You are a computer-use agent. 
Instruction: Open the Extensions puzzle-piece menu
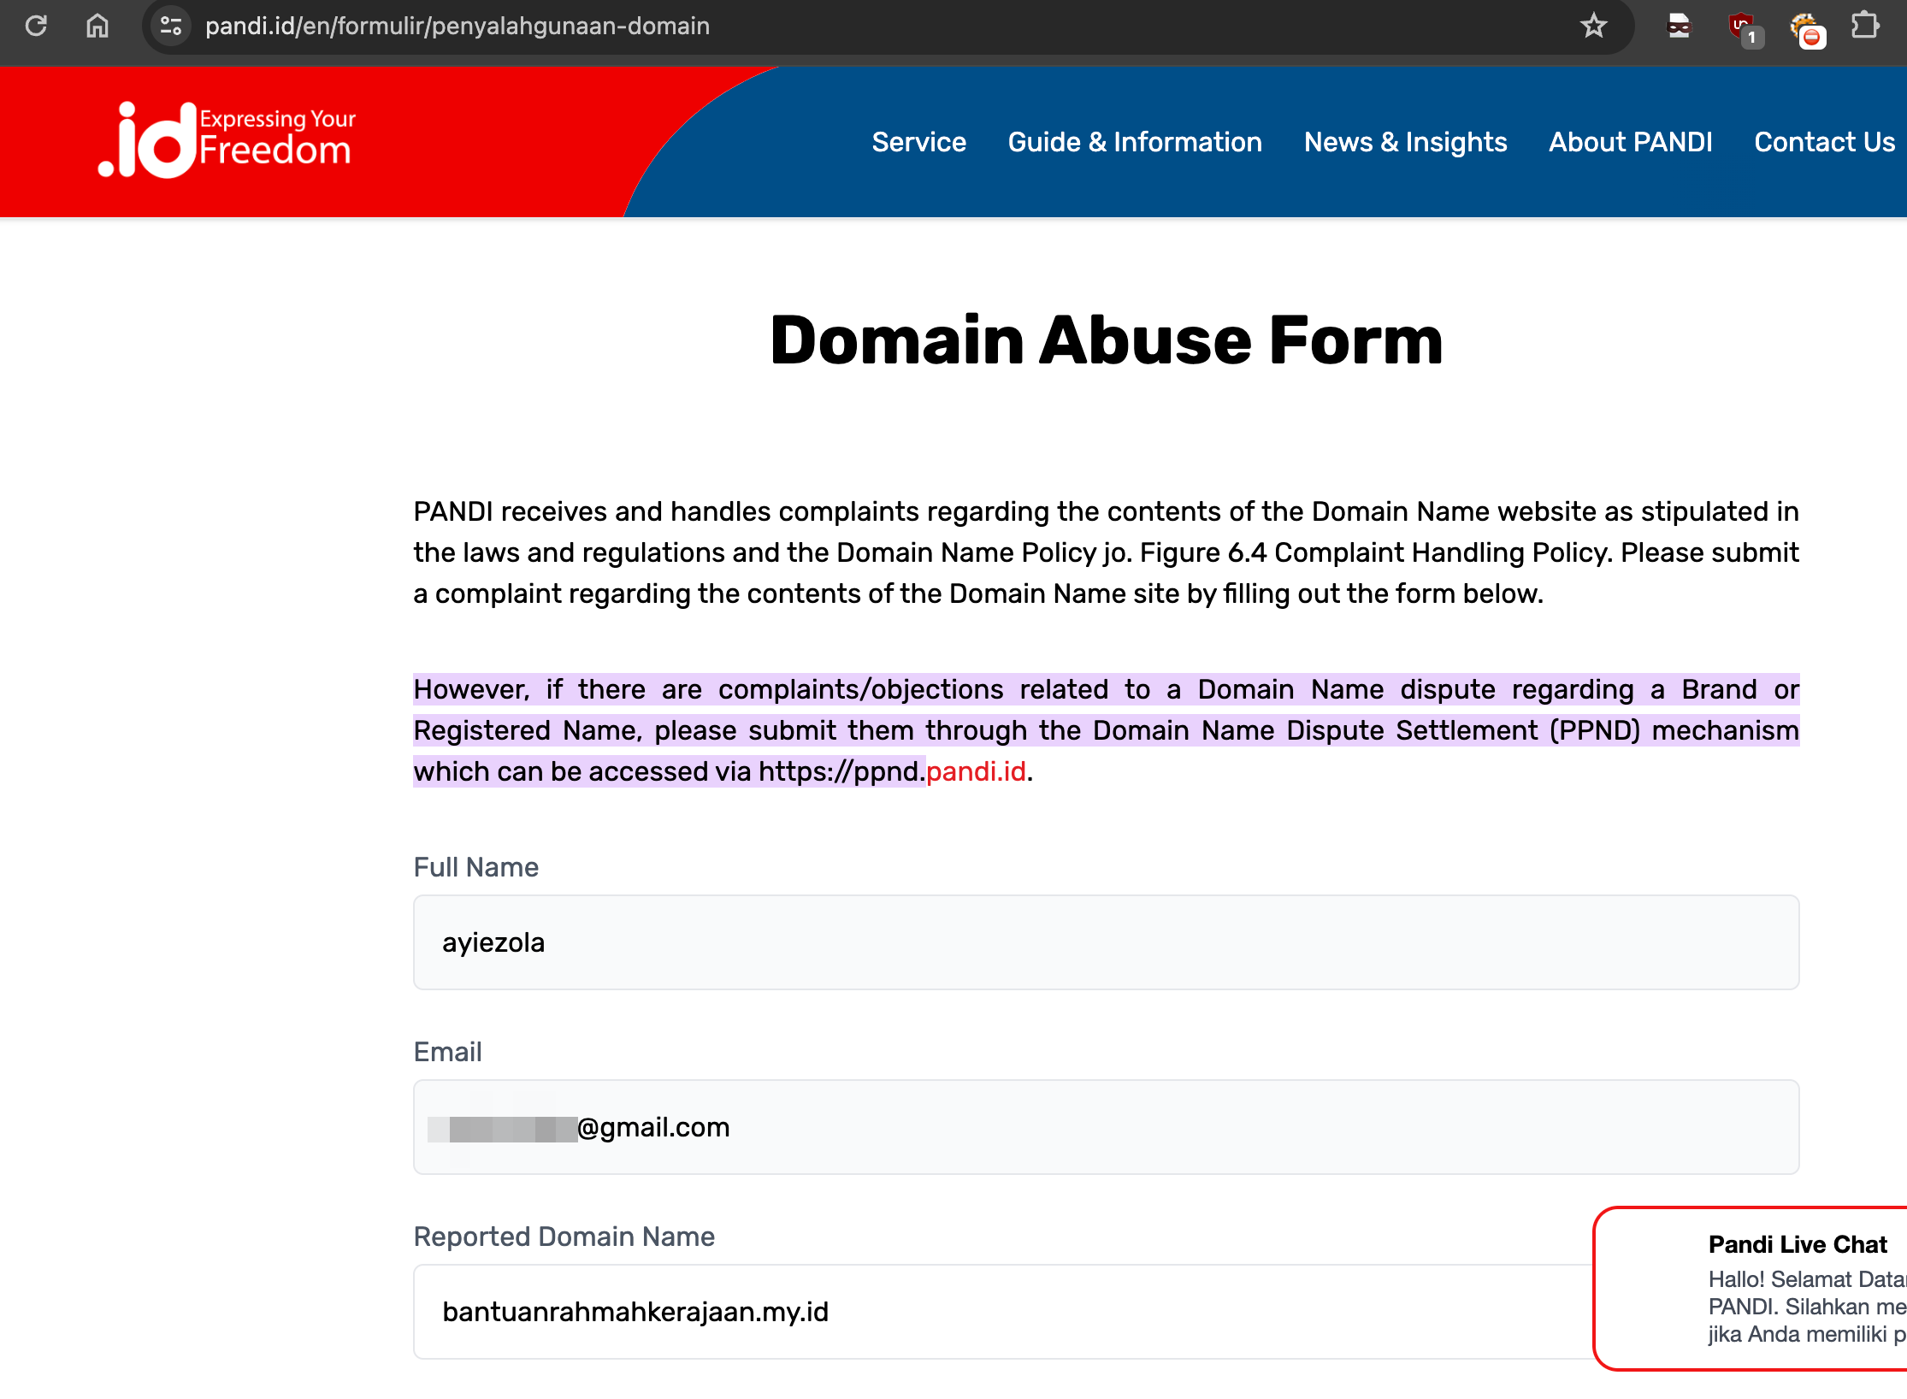(x=1864, y=26)
